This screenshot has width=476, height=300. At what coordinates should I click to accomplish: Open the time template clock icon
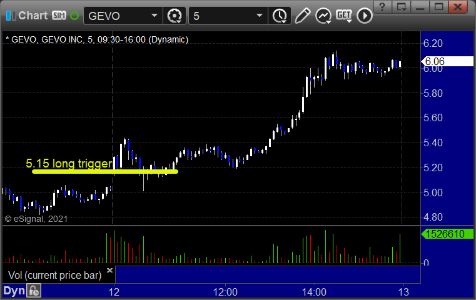280,16
